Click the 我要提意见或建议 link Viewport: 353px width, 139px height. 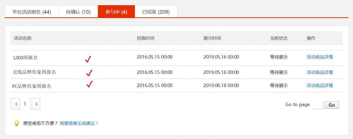tap(79, 123)
